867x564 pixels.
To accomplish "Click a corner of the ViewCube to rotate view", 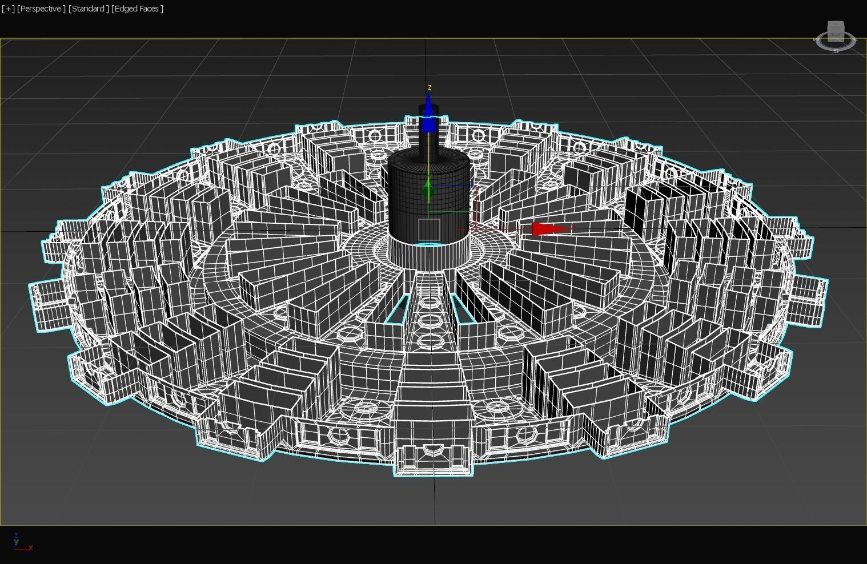I will pos(844,21).
